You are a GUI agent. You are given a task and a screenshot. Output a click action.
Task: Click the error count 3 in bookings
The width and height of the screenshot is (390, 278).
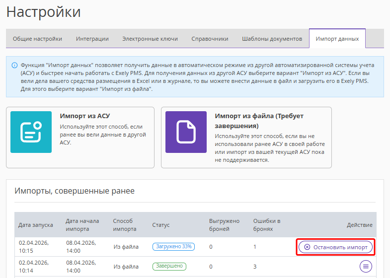(255, 267)
